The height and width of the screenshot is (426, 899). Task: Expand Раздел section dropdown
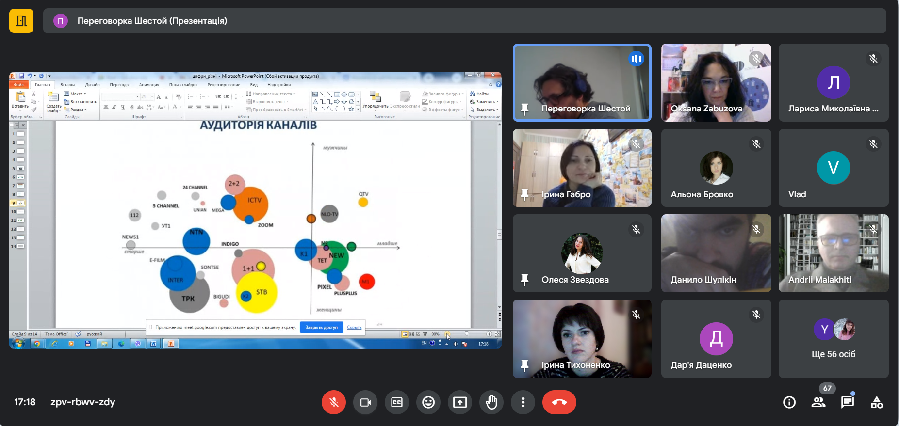pyautogui.click(x=75, y=110)
